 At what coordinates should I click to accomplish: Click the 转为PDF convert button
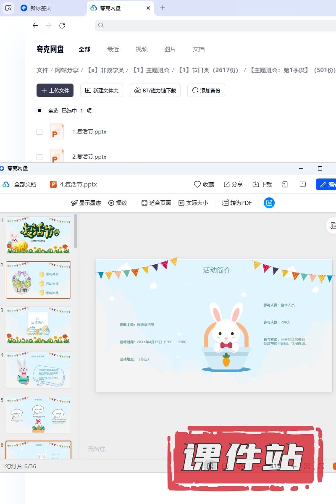click(237, 203)
